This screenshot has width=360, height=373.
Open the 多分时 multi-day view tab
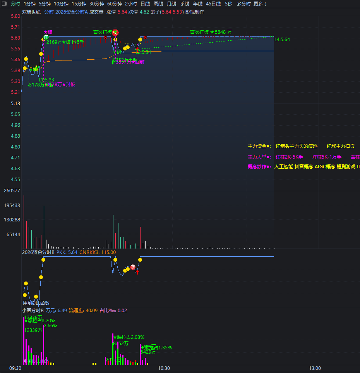pos(243,4)
